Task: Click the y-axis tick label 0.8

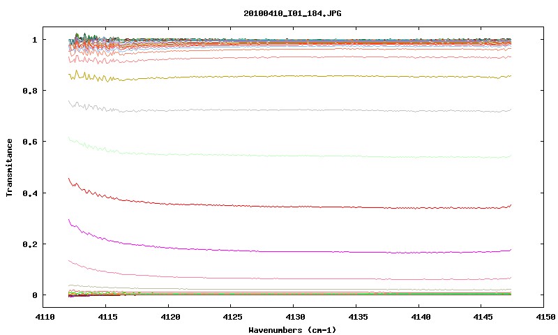Action: [x=30, y=91]
